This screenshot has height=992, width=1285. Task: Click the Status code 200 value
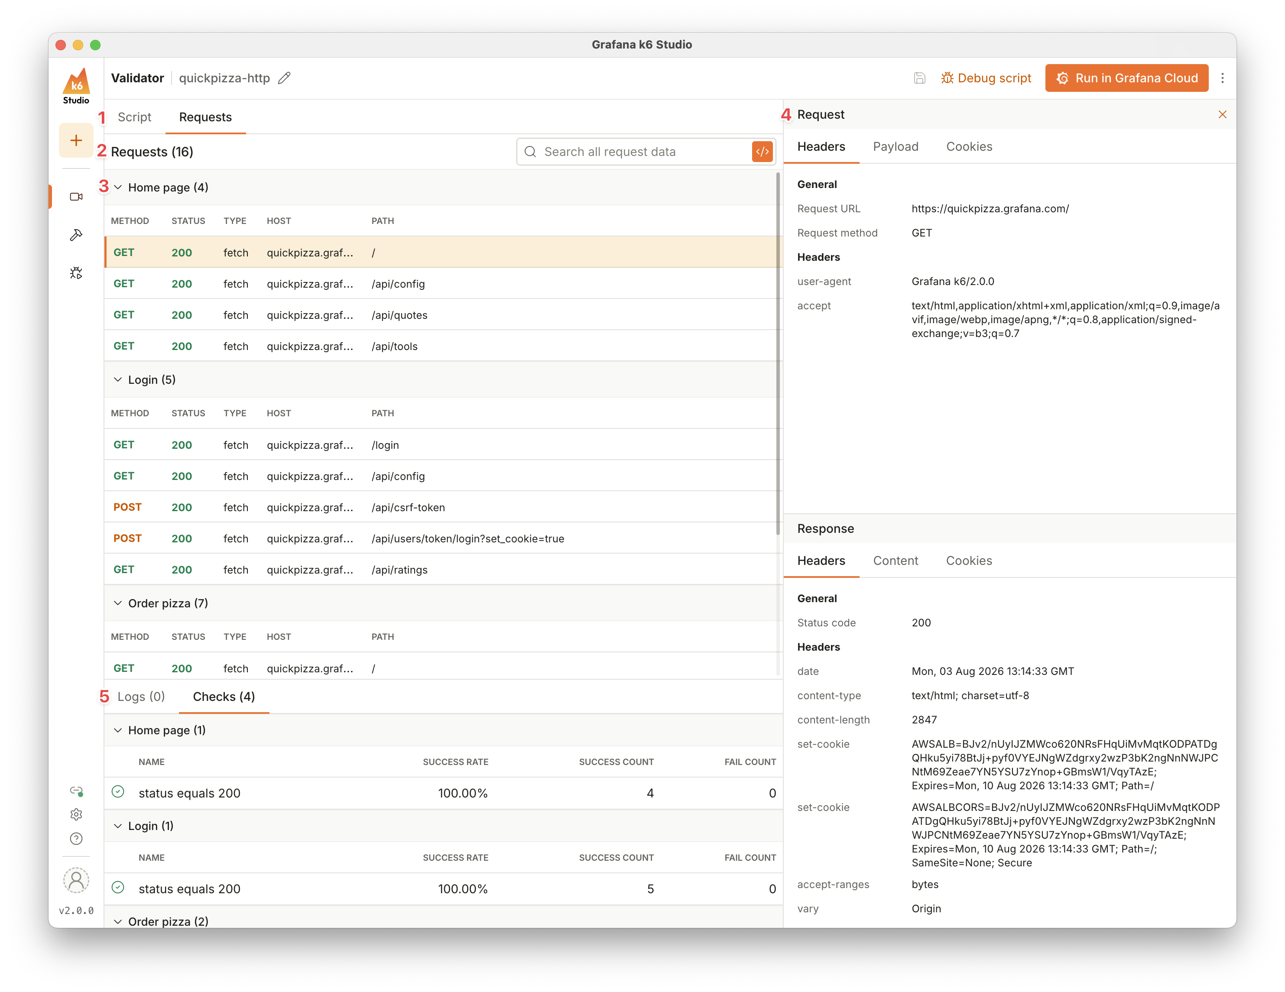pyautogui.click(x=921, y=623)
